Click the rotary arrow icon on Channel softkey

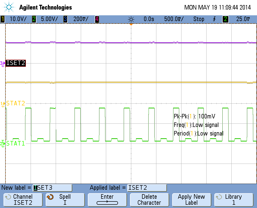8,197
